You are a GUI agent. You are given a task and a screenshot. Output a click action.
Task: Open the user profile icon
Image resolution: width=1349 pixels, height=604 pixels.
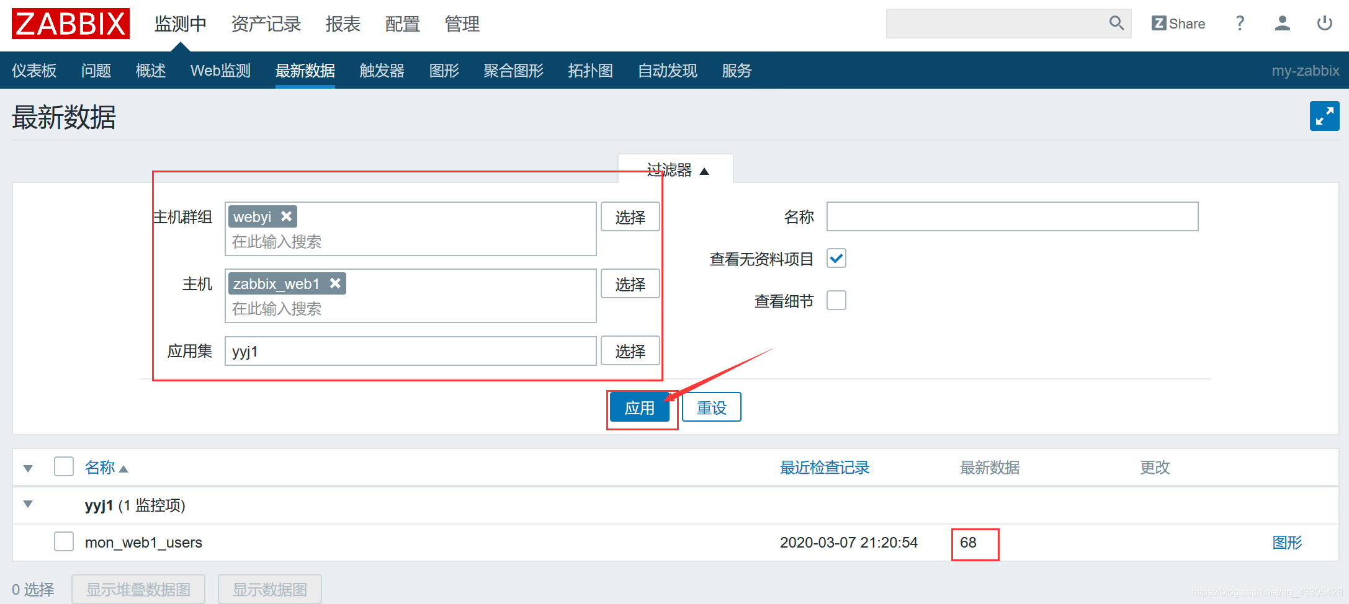1282,24
